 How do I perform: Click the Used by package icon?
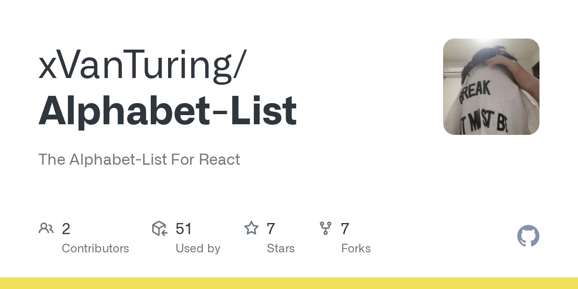(159, 228)
